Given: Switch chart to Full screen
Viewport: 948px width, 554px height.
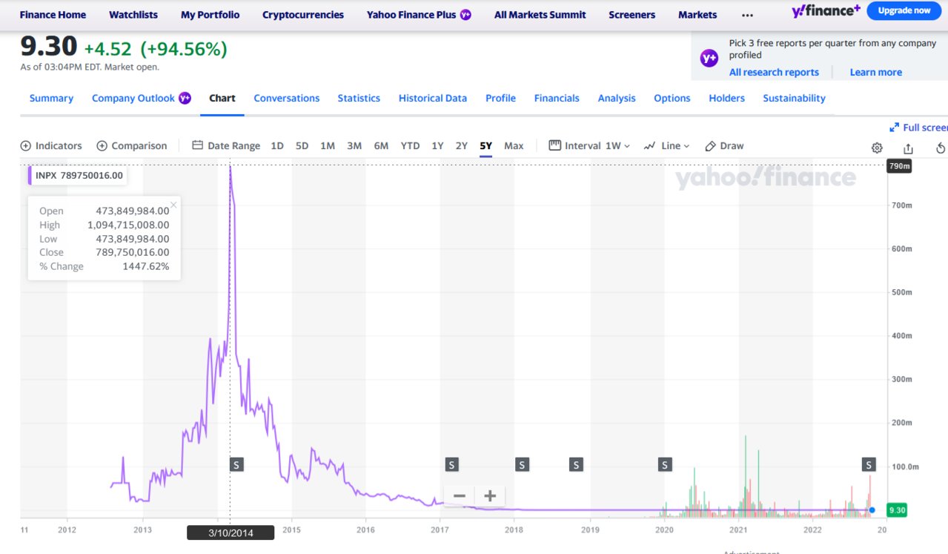Looking at the screenshot, I should (919, 128).
